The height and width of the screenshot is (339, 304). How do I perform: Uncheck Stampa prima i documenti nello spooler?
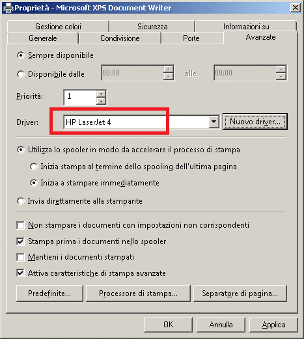[20, 241]
